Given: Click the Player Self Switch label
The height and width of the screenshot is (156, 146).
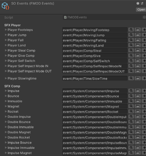Looking at the screenshot, I should pyautogui.click(x=21, y=61).
